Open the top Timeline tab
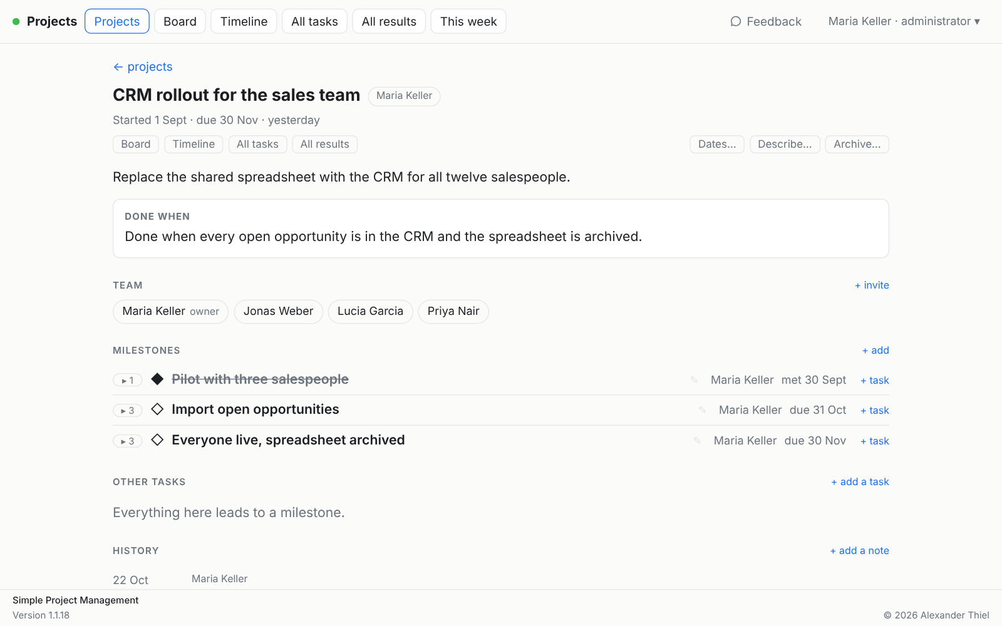Viewport: 1002px width, 626px height. tap(244, 21)
